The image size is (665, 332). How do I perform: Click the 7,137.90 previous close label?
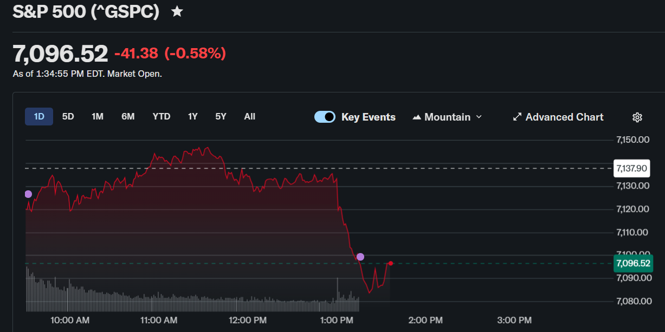[x=631, y=168]
